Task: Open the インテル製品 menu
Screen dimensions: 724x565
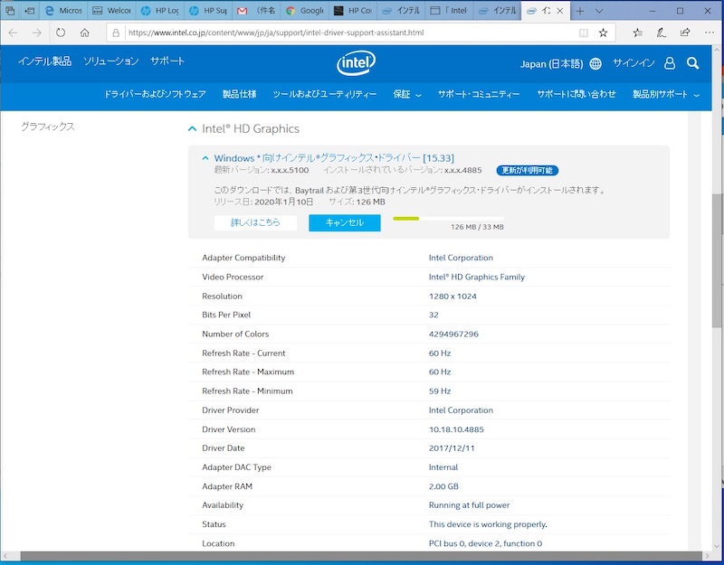Action: tap(44, 61)
